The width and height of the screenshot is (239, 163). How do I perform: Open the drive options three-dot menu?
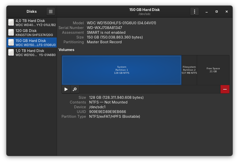coord(195,11)
